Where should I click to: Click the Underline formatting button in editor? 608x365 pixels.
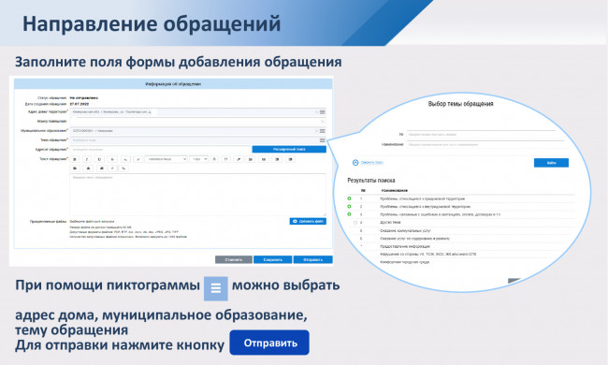pos(100,159)
